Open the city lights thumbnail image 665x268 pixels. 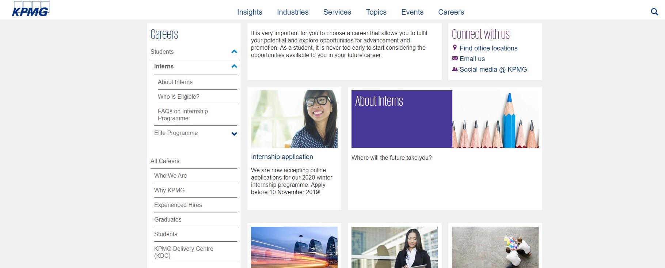[x=294, y=247]
